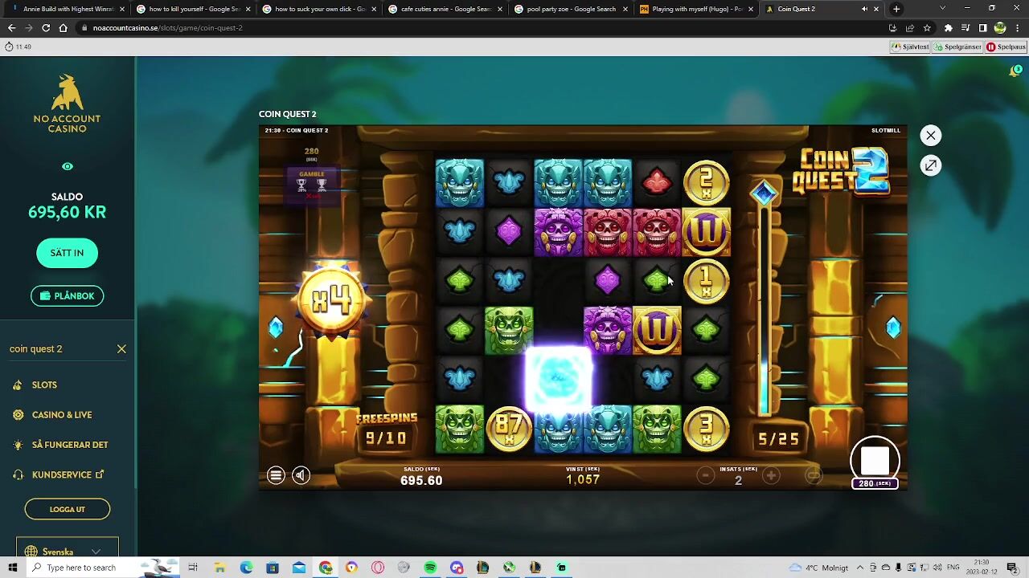Viewport: 1029px width, 578px height.
Task: Go to CASINO & LIVE section
Action: tap(62, 415)
